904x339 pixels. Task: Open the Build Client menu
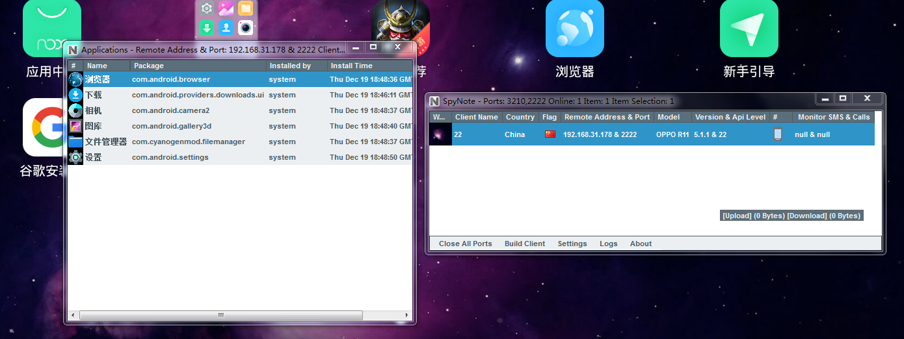pyautogui.click(x=525, y=244)
